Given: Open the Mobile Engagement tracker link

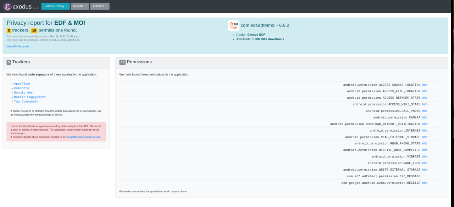Looking at the screenshot, I should click(x=30, y=97).
